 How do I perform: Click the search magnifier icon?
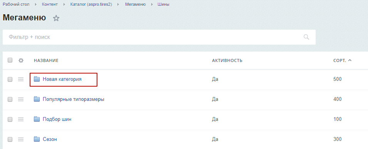pos(306,37)
